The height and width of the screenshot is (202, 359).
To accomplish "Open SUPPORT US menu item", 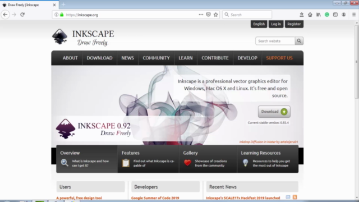I will [279, 58].
